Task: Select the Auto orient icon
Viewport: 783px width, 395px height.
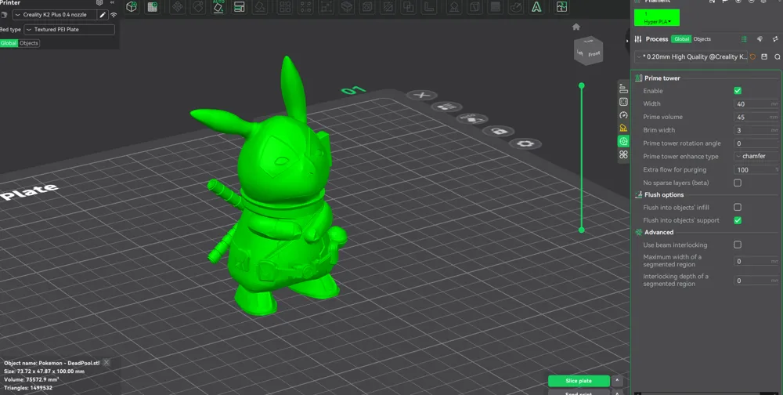Action: click(218, 6)
